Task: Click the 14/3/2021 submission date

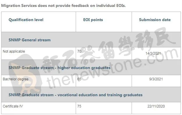Action: tap(153, 53)
